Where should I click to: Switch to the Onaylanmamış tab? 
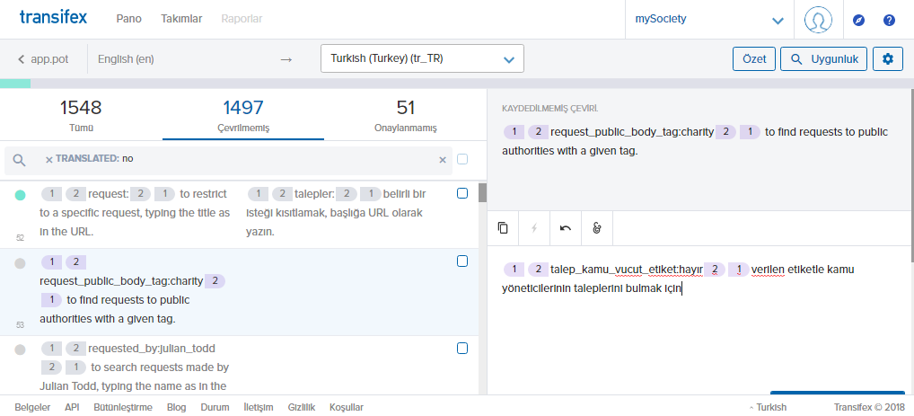tap(405, 115)
